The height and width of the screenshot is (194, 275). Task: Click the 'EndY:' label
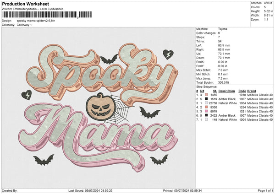(x=200, y=66)
